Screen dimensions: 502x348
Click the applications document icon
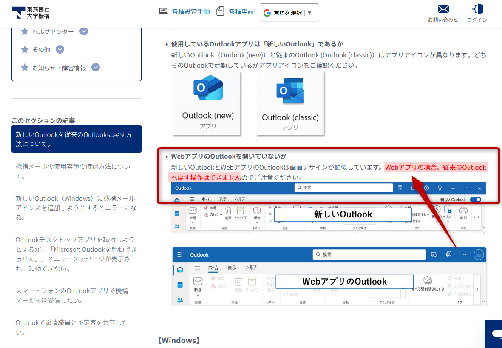pyautogui.click(x=220, y=11)
